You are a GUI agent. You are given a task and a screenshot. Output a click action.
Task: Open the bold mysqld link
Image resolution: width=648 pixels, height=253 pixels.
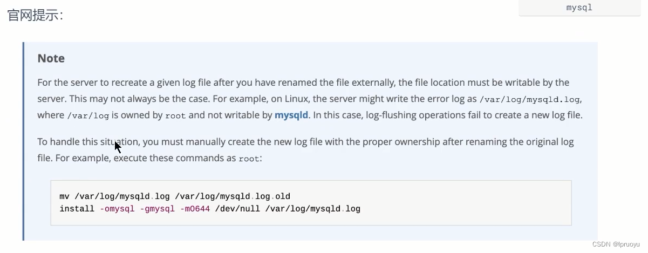point(291,115)
